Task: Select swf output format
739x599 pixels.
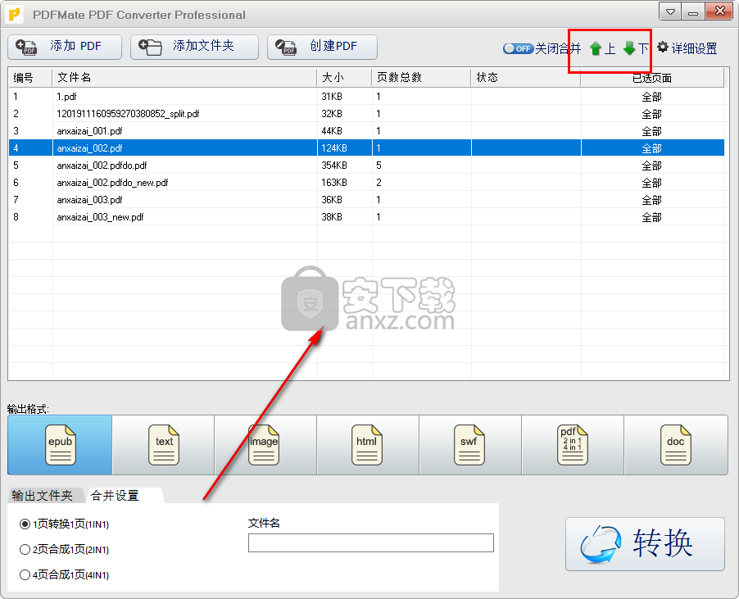Action: point(470,444)
